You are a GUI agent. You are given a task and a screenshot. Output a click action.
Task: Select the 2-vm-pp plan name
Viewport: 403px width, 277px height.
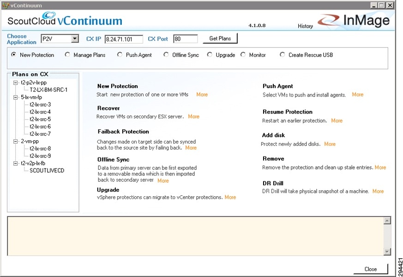[x=30, y=141]
